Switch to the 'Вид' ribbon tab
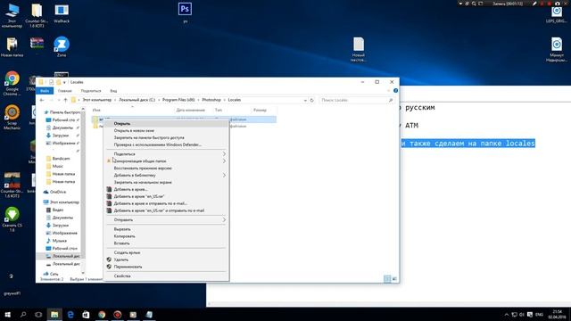Screen dimensions: 571x321 113,91
